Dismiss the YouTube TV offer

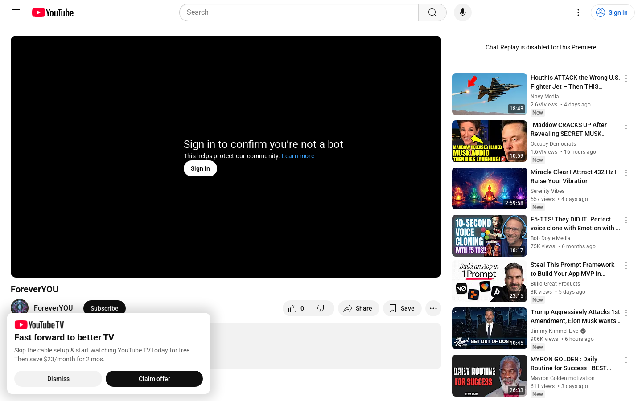click(58, 379)
